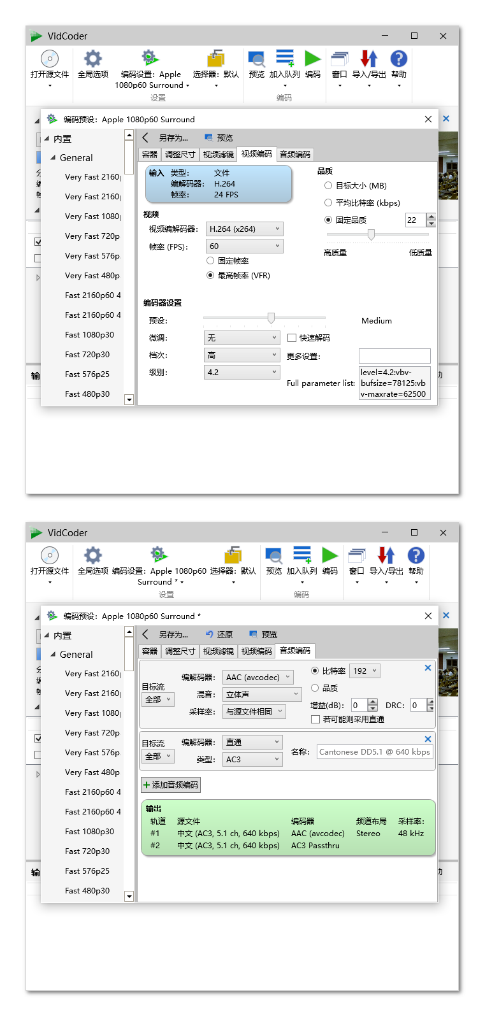Viewport: 485px width, 1017px height.
Task: Select 平均比特率 (kbps) option
Action: 328,203
